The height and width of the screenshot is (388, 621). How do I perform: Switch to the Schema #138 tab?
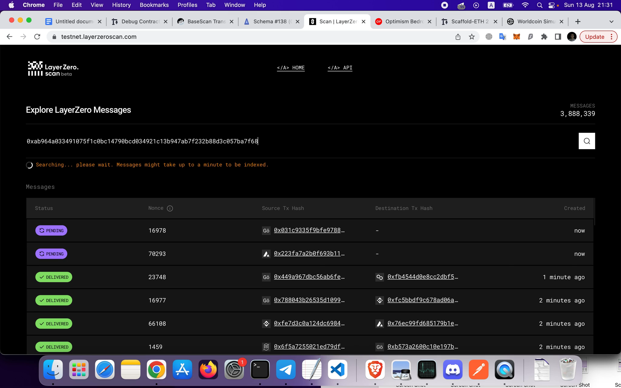[x=271, y=22]
